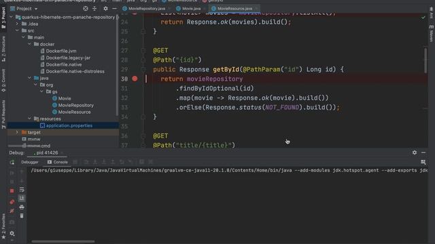Screen dimensions: 435x244
Task: Click the console Print icon
Action: 22,207
